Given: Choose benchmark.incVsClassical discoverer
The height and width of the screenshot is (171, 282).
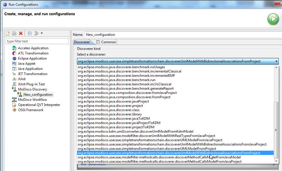Looking at the screenshot, I should (175, 84).
